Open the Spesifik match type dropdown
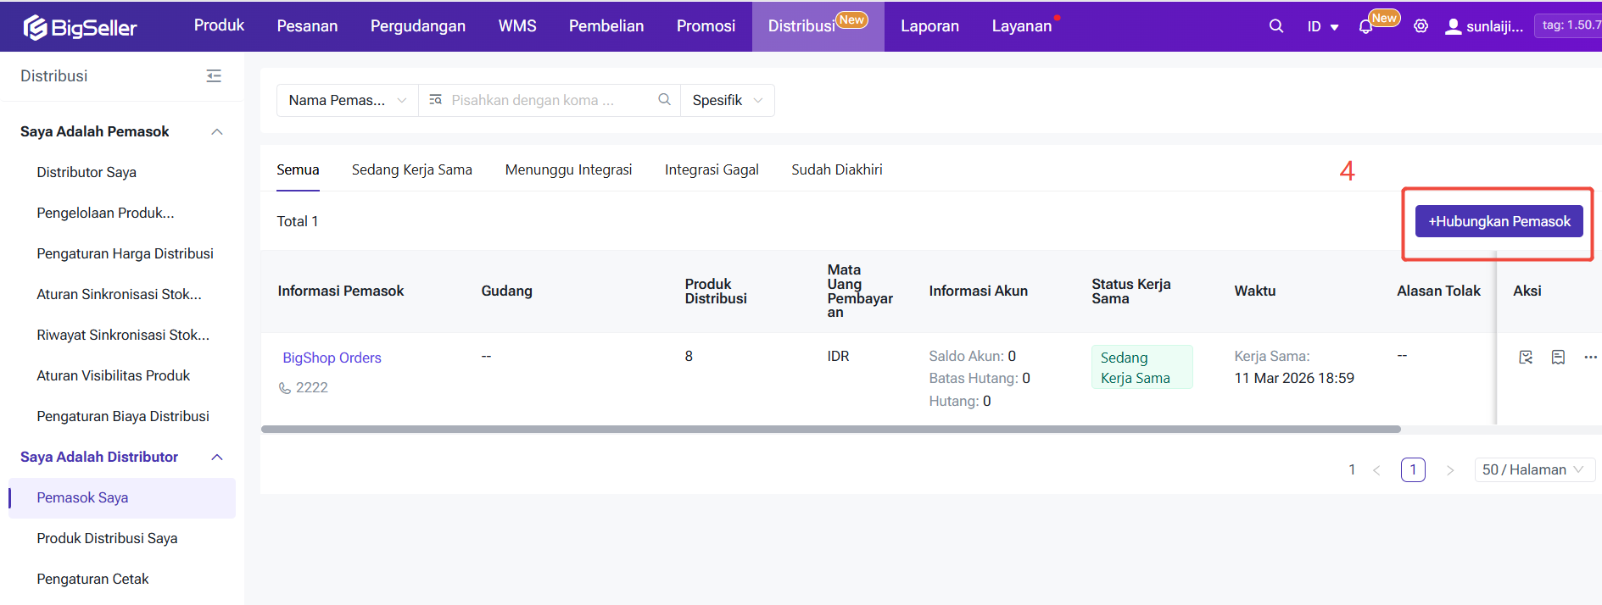 727,100
